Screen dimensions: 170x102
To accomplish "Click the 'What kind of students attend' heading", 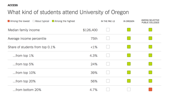I will tap(43, 12).
